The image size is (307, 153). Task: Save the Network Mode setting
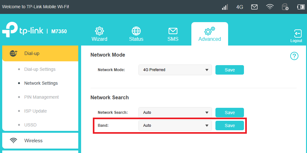pyautogui.click(x=230, y=70)
